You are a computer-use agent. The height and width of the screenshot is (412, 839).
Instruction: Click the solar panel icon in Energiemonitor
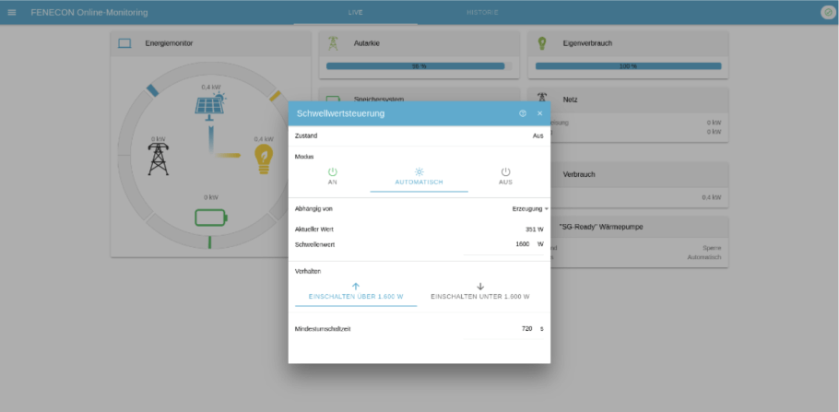tap(211, 103)
